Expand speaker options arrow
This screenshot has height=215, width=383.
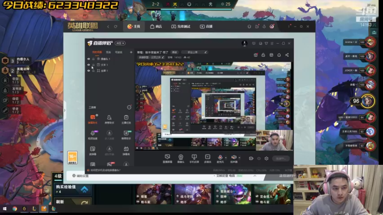[x=239, y=158]
